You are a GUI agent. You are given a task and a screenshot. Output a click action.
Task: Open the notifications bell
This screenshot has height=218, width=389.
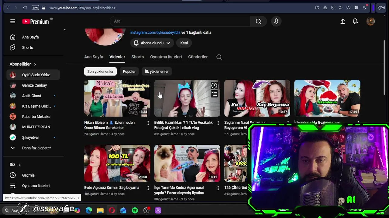(x=355, y=21)
